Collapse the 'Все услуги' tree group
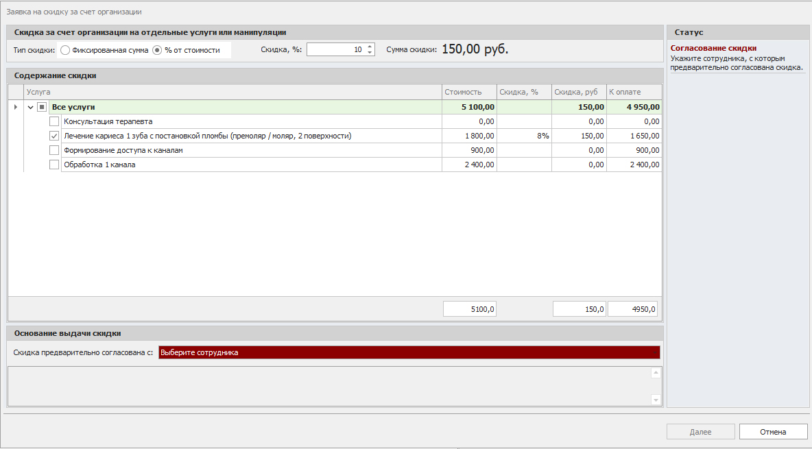Screen dimensions: 812x449 pos(30,108)
